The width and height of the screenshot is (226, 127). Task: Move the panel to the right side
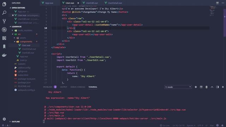pos(218,87)
